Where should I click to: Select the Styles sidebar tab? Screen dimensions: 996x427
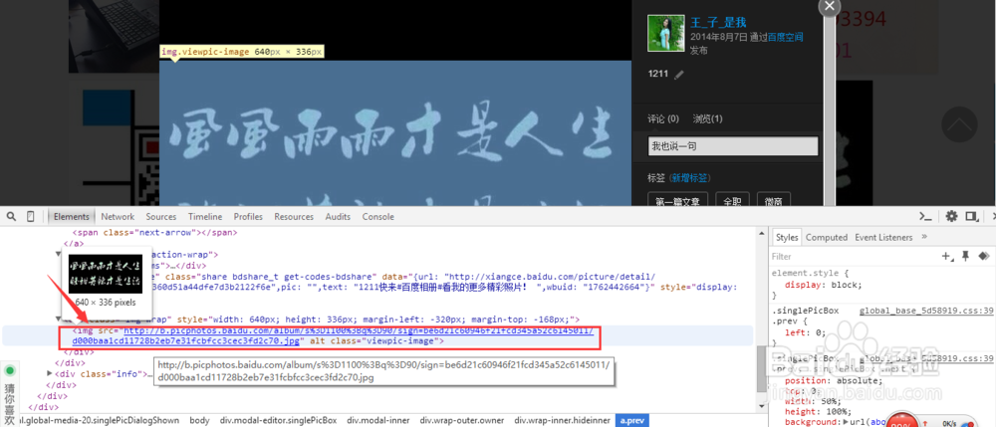787,237
